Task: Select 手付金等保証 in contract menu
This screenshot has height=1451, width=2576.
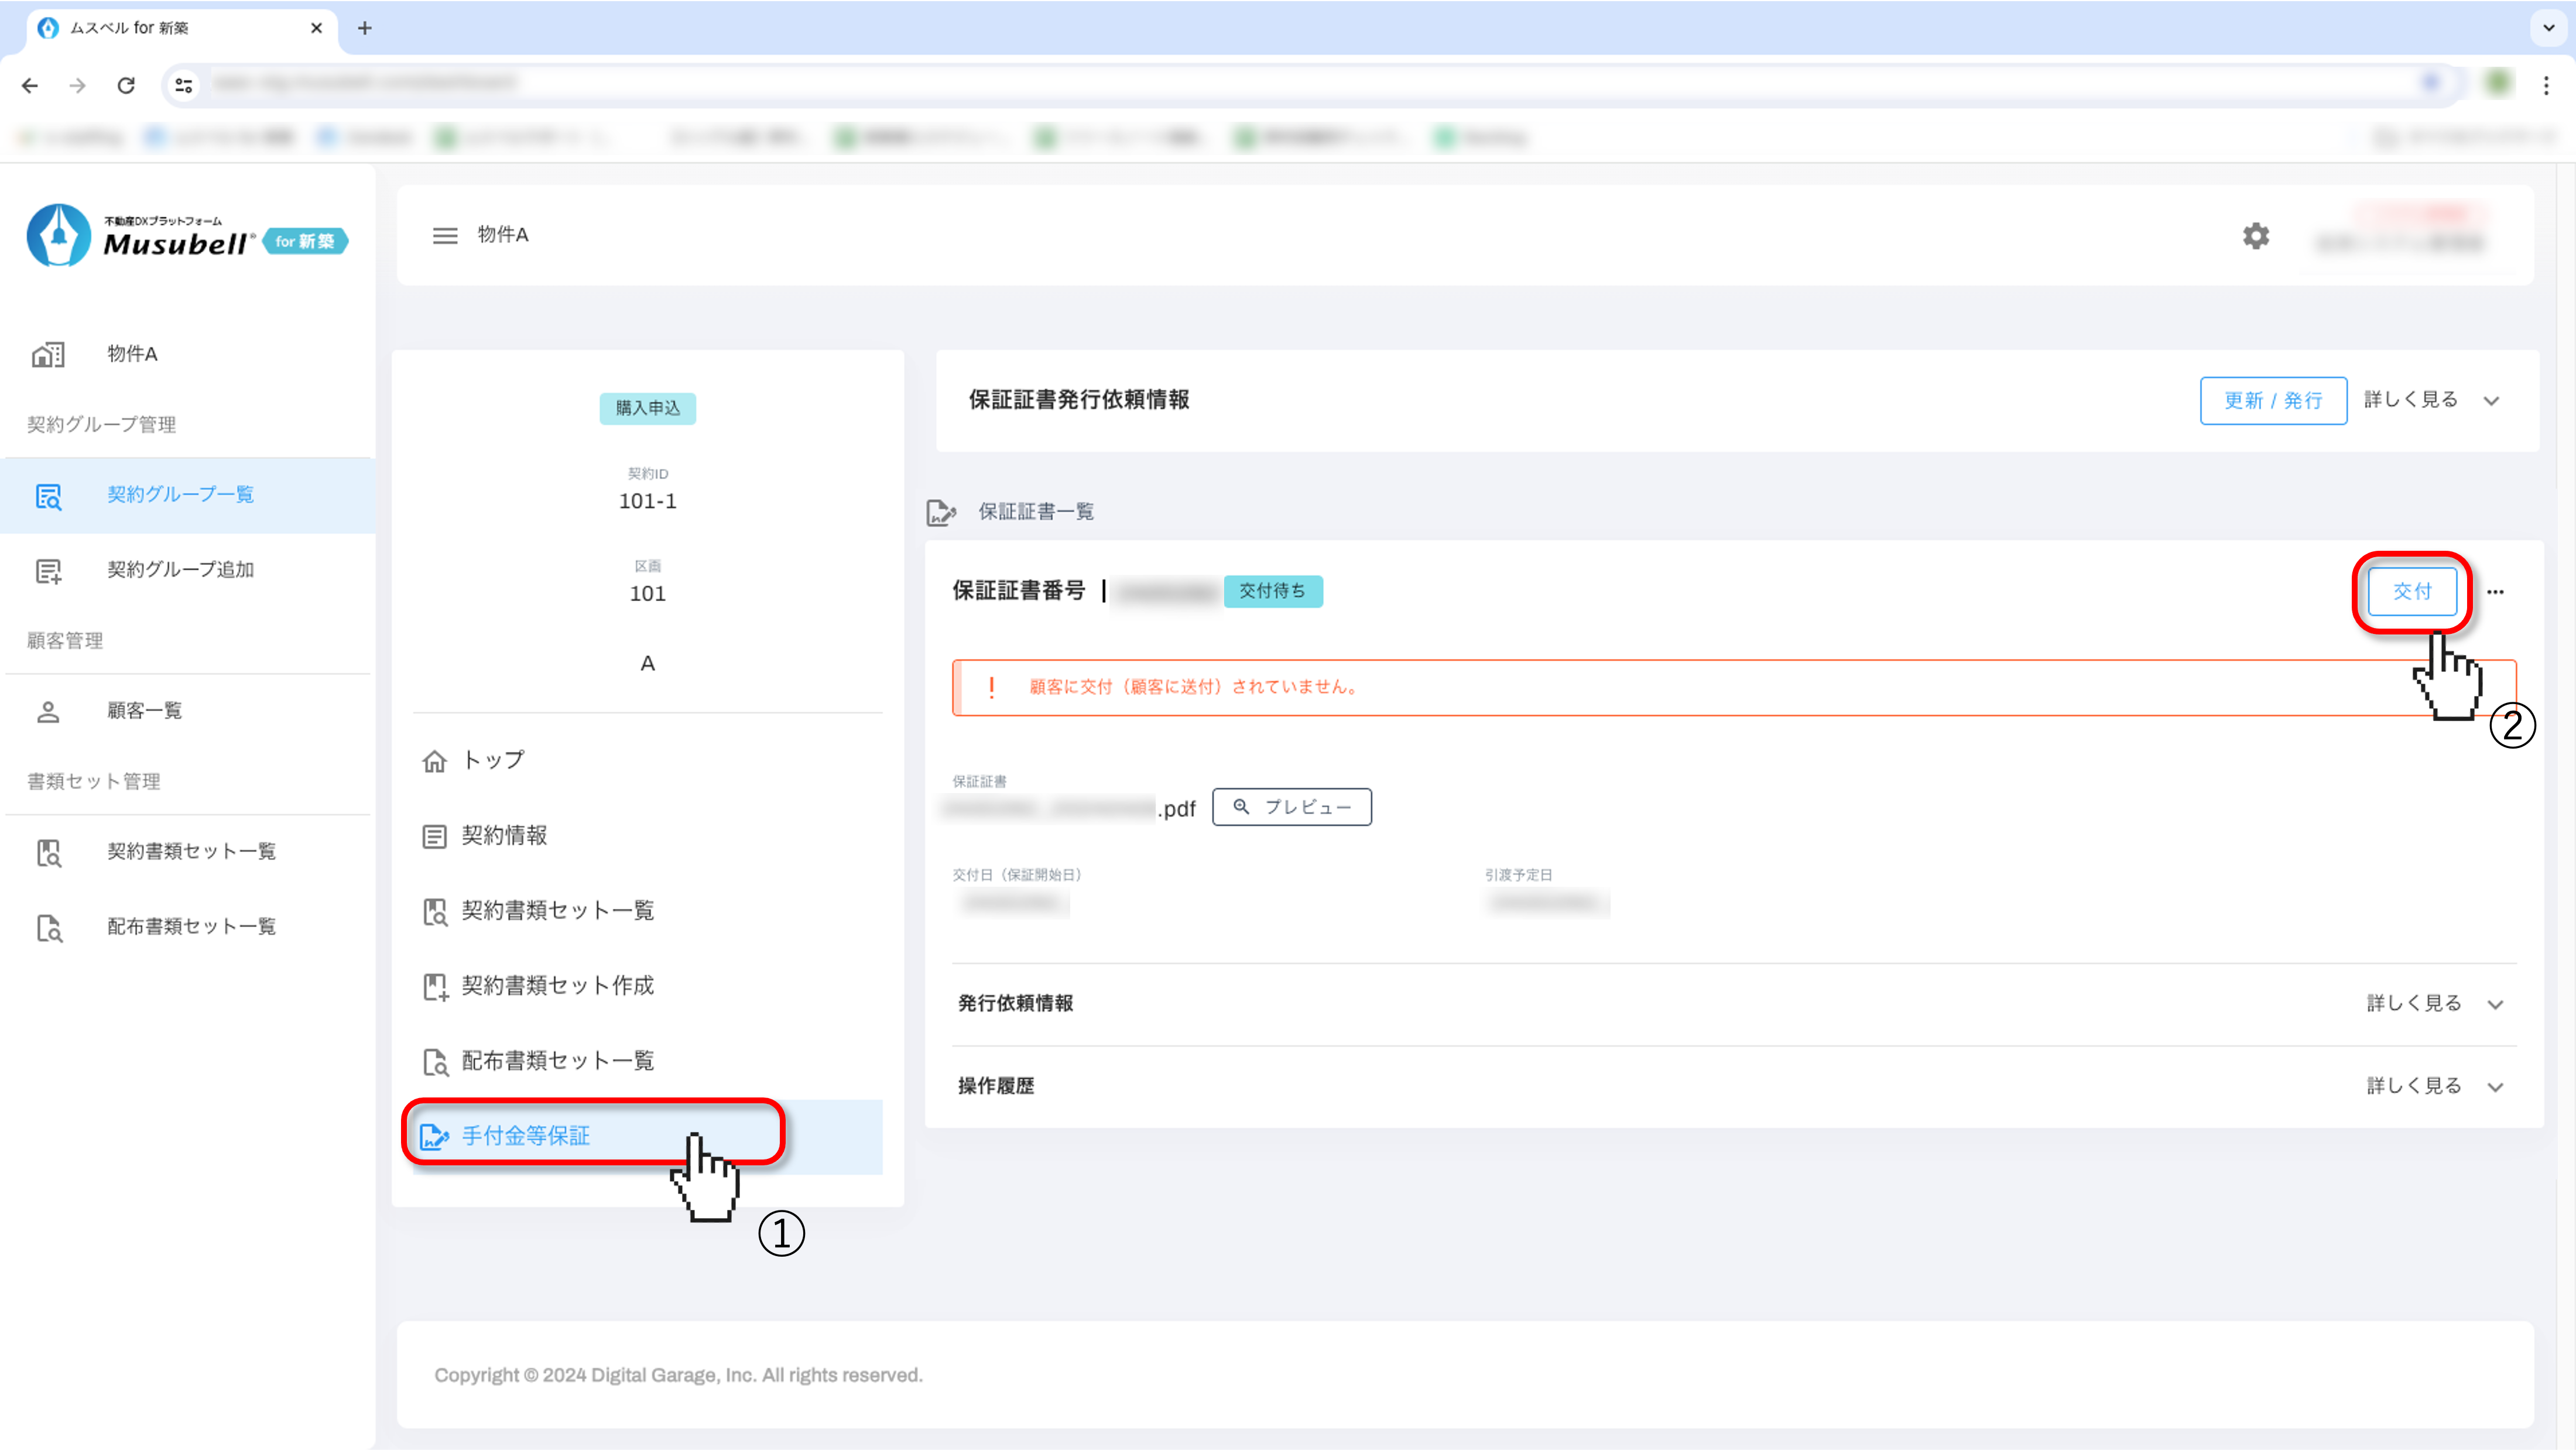Action: (526, 1136)
